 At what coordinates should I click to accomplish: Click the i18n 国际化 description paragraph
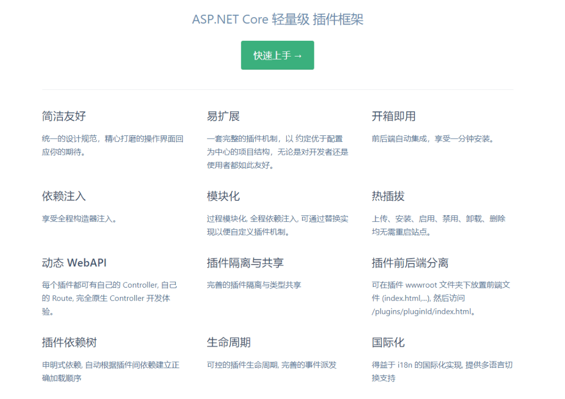tap(442, 372)
